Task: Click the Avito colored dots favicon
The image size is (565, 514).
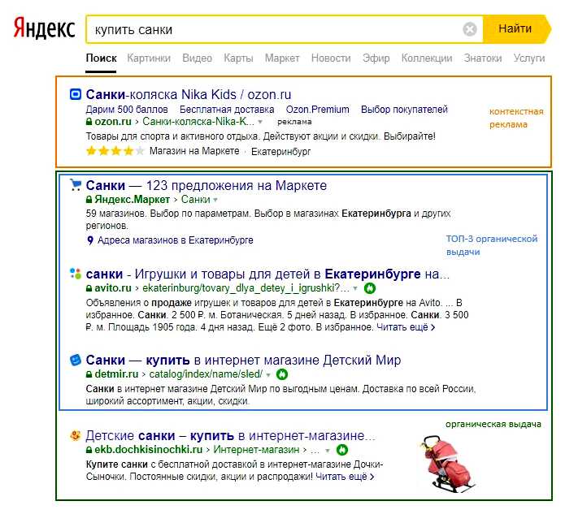Action: point(76,274)
